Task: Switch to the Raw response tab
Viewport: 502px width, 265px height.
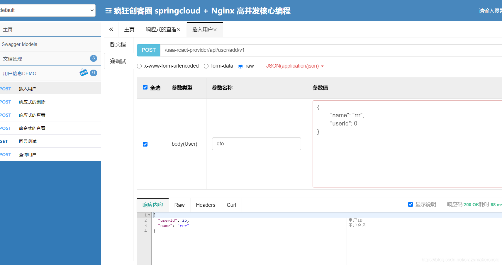Action: 179,205
